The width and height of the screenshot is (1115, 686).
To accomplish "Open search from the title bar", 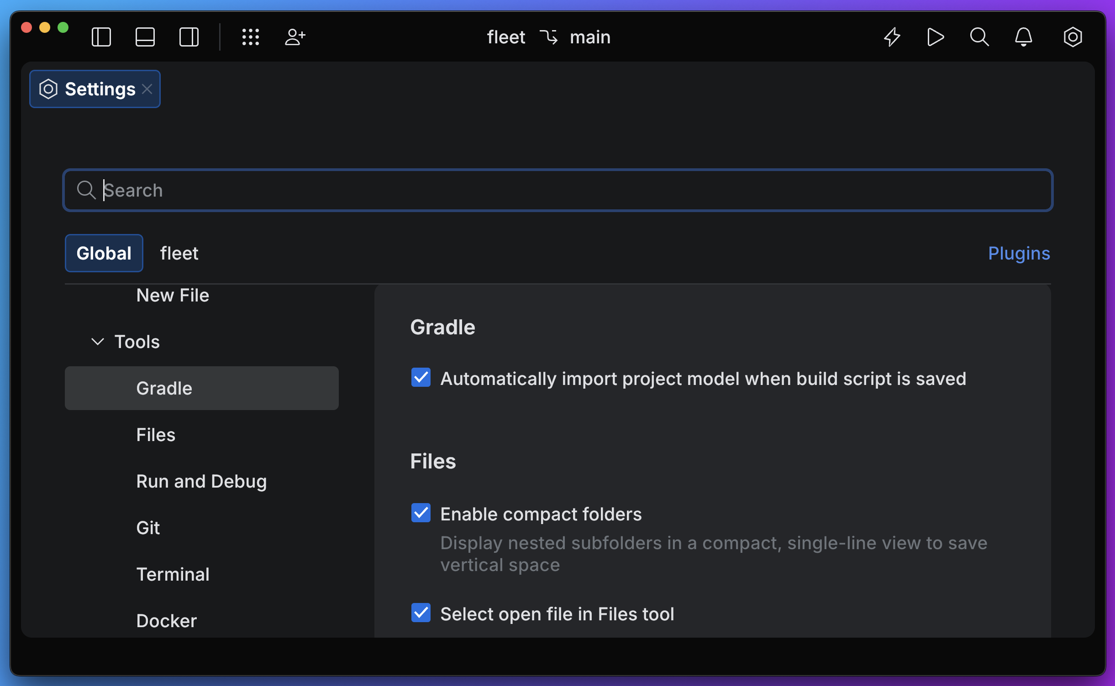I will [x=979, y=37].
